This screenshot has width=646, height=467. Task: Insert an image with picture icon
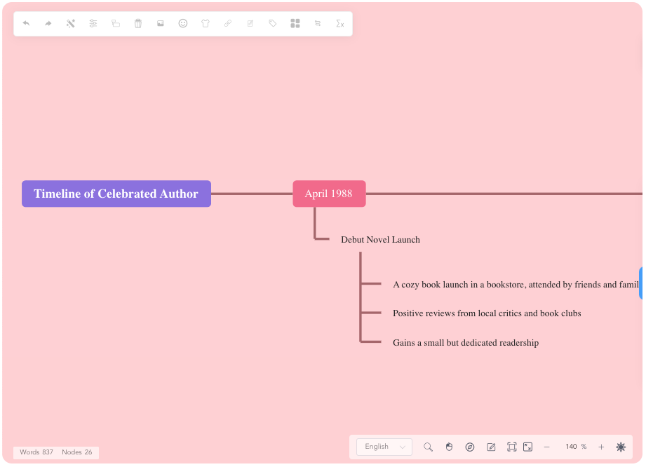tap(161, 23)
